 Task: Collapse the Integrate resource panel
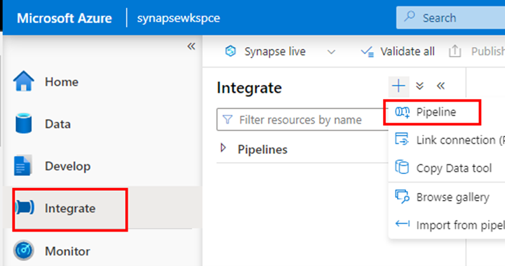pyautogui.click(x=440, y=86)
